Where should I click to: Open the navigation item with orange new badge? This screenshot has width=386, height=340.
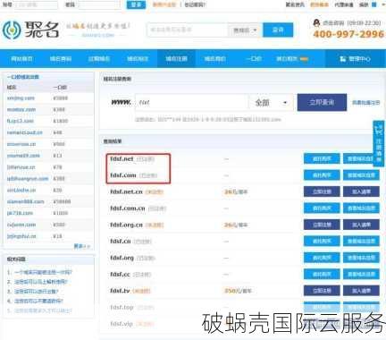tap(292, 59)
